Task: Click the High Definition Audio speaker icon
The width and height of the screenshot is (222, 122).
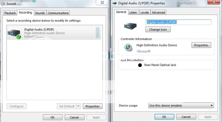Action: point(128,48)
